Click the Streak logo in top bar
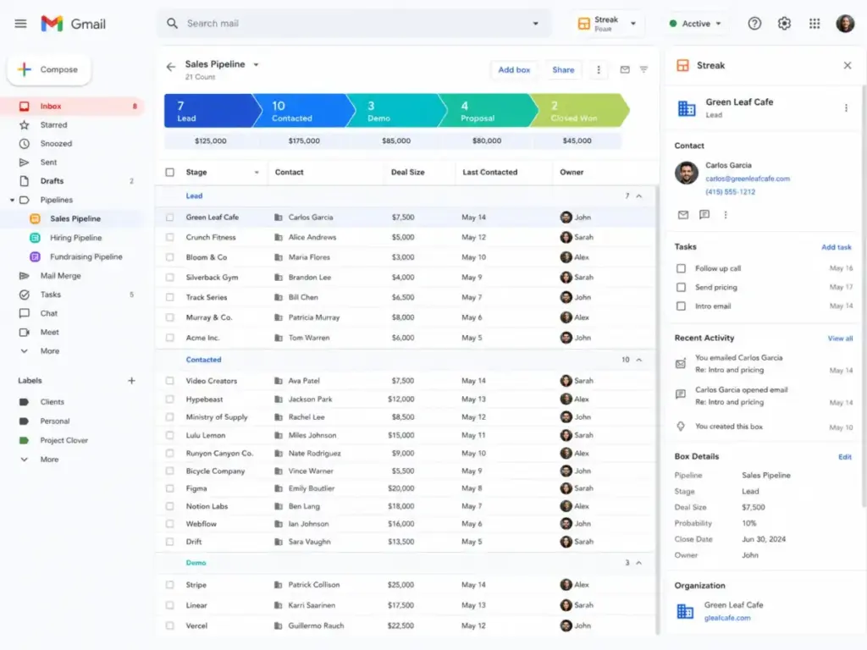 click(x=584, y=23)
